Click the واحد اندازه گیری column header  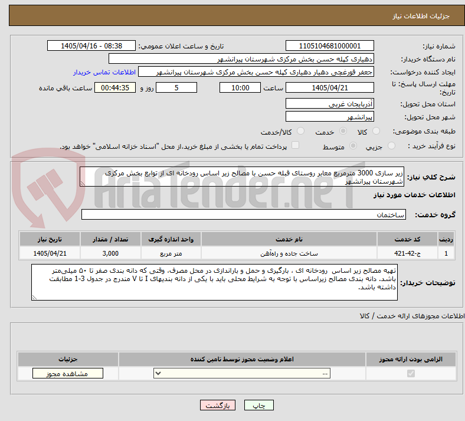pos(171,239)
